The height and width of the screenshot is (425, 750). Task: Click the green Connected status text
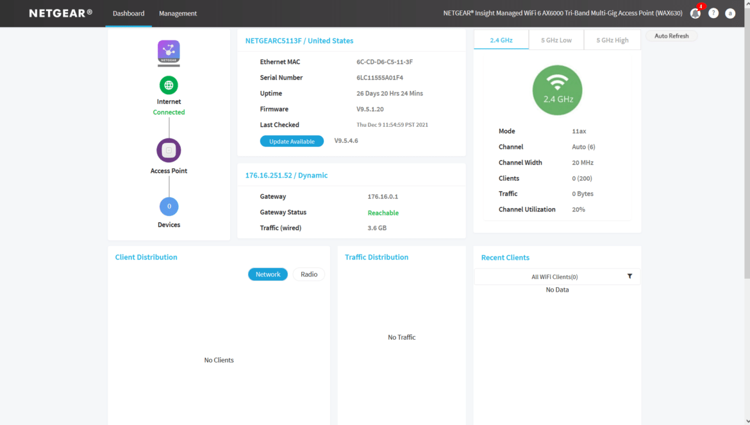tap(169, 112)
